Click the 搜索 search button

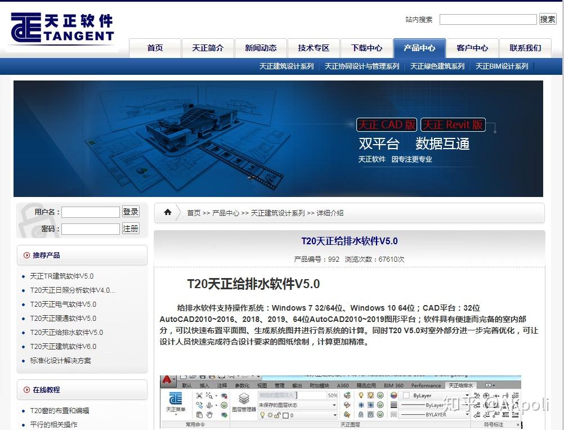[x=548, y=19]
